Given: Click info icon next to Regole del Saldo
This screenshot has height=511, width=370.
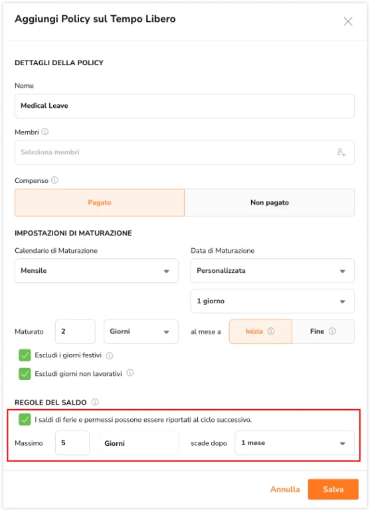Looking at the screenshot, I should [x=95, y=402].
